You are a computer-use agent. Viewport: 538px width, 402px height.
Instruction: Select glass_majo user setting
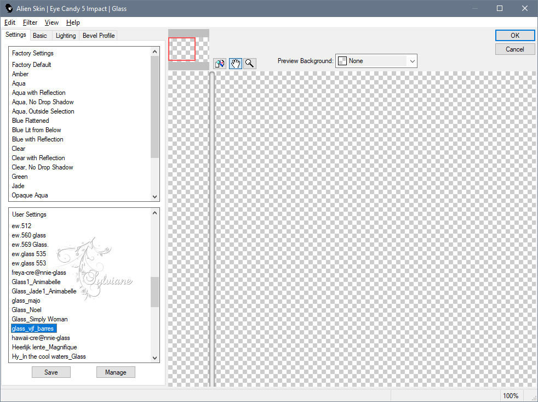tap(26, 301)
